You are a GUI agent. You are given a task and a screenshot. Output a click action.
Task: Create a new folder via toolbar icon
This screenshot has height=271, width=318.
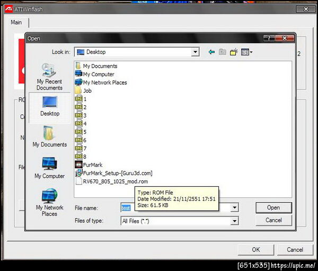click(234, 52)
